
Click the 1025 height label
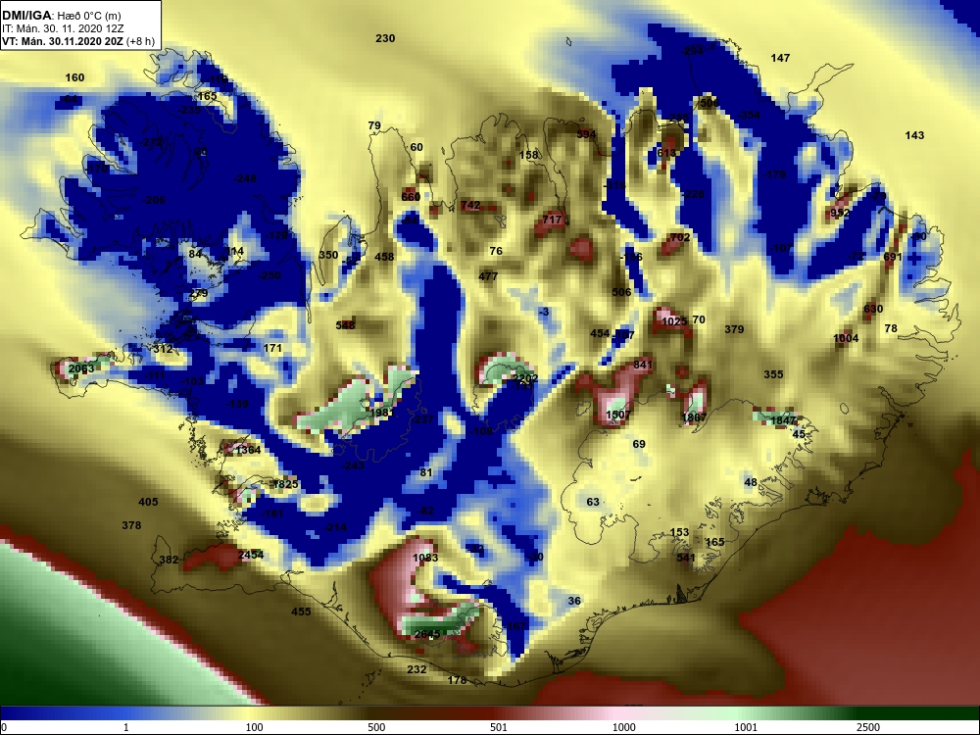point(674,321)
